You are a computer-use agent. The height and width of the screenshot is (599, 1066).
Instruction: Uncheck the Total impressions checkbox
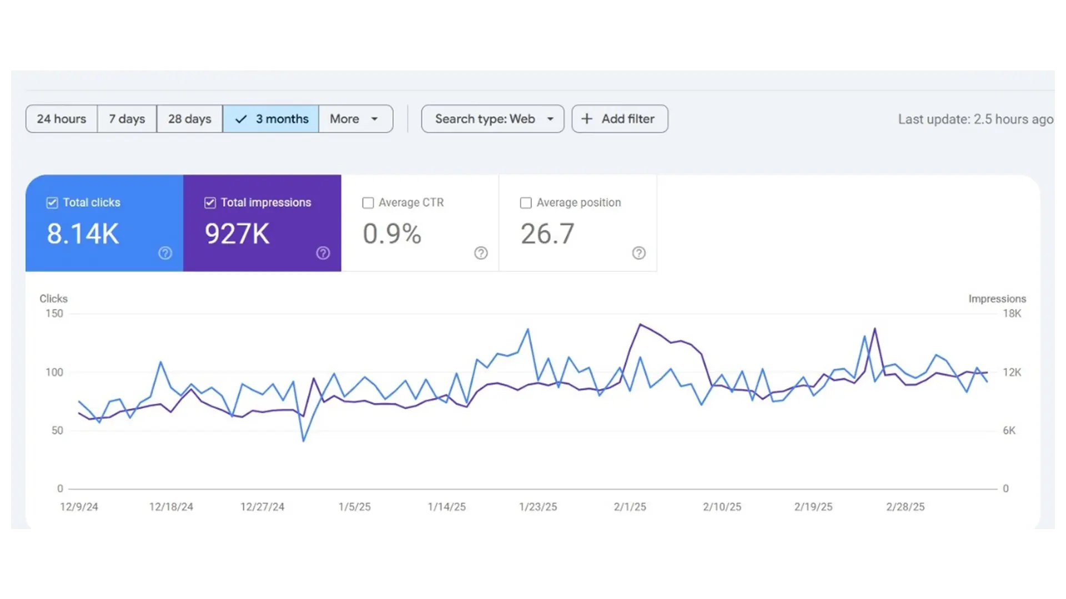coord(210,203)
